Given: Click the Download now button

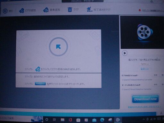Looking at the screenshot, I should (x=145, y=99).
